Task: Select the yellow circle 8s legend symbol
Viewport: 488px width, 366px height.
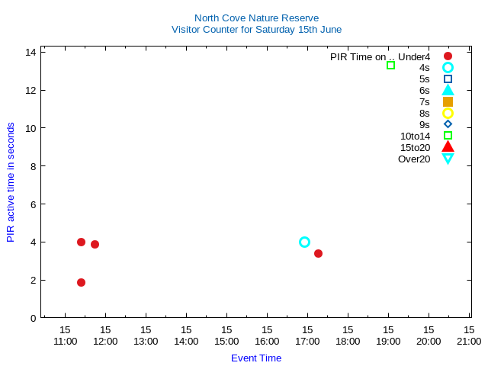Action: (x=448, y=113)
